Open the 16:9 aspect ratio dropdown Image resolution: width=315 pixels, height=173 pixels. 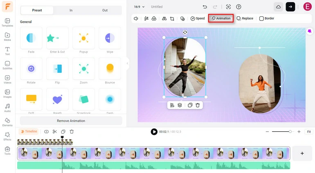139,7
